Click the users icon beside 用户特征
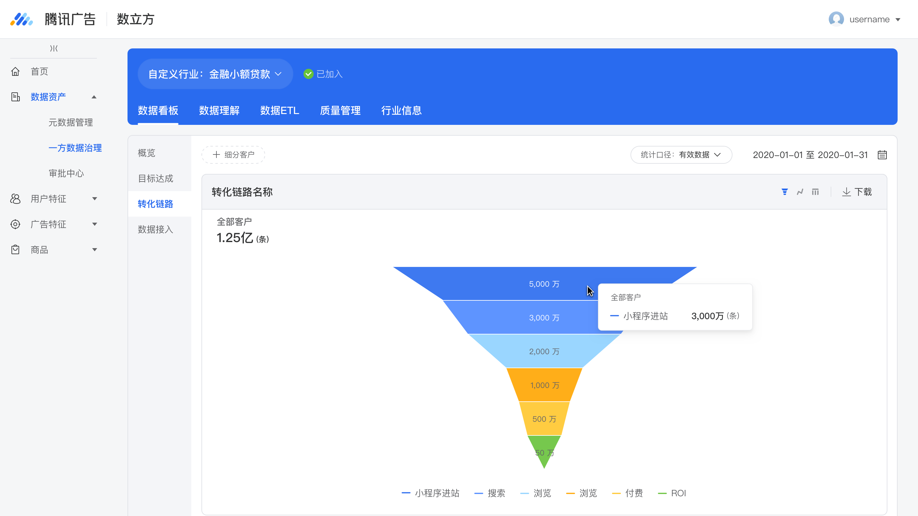Image resolution: width=918 pixels, height=516 pixels. coord(15,199)
